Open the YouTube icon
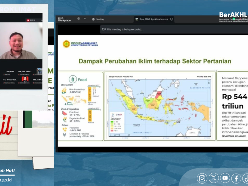Image resolution: width=248 pixels, height=186 pixels. (225, 178)
